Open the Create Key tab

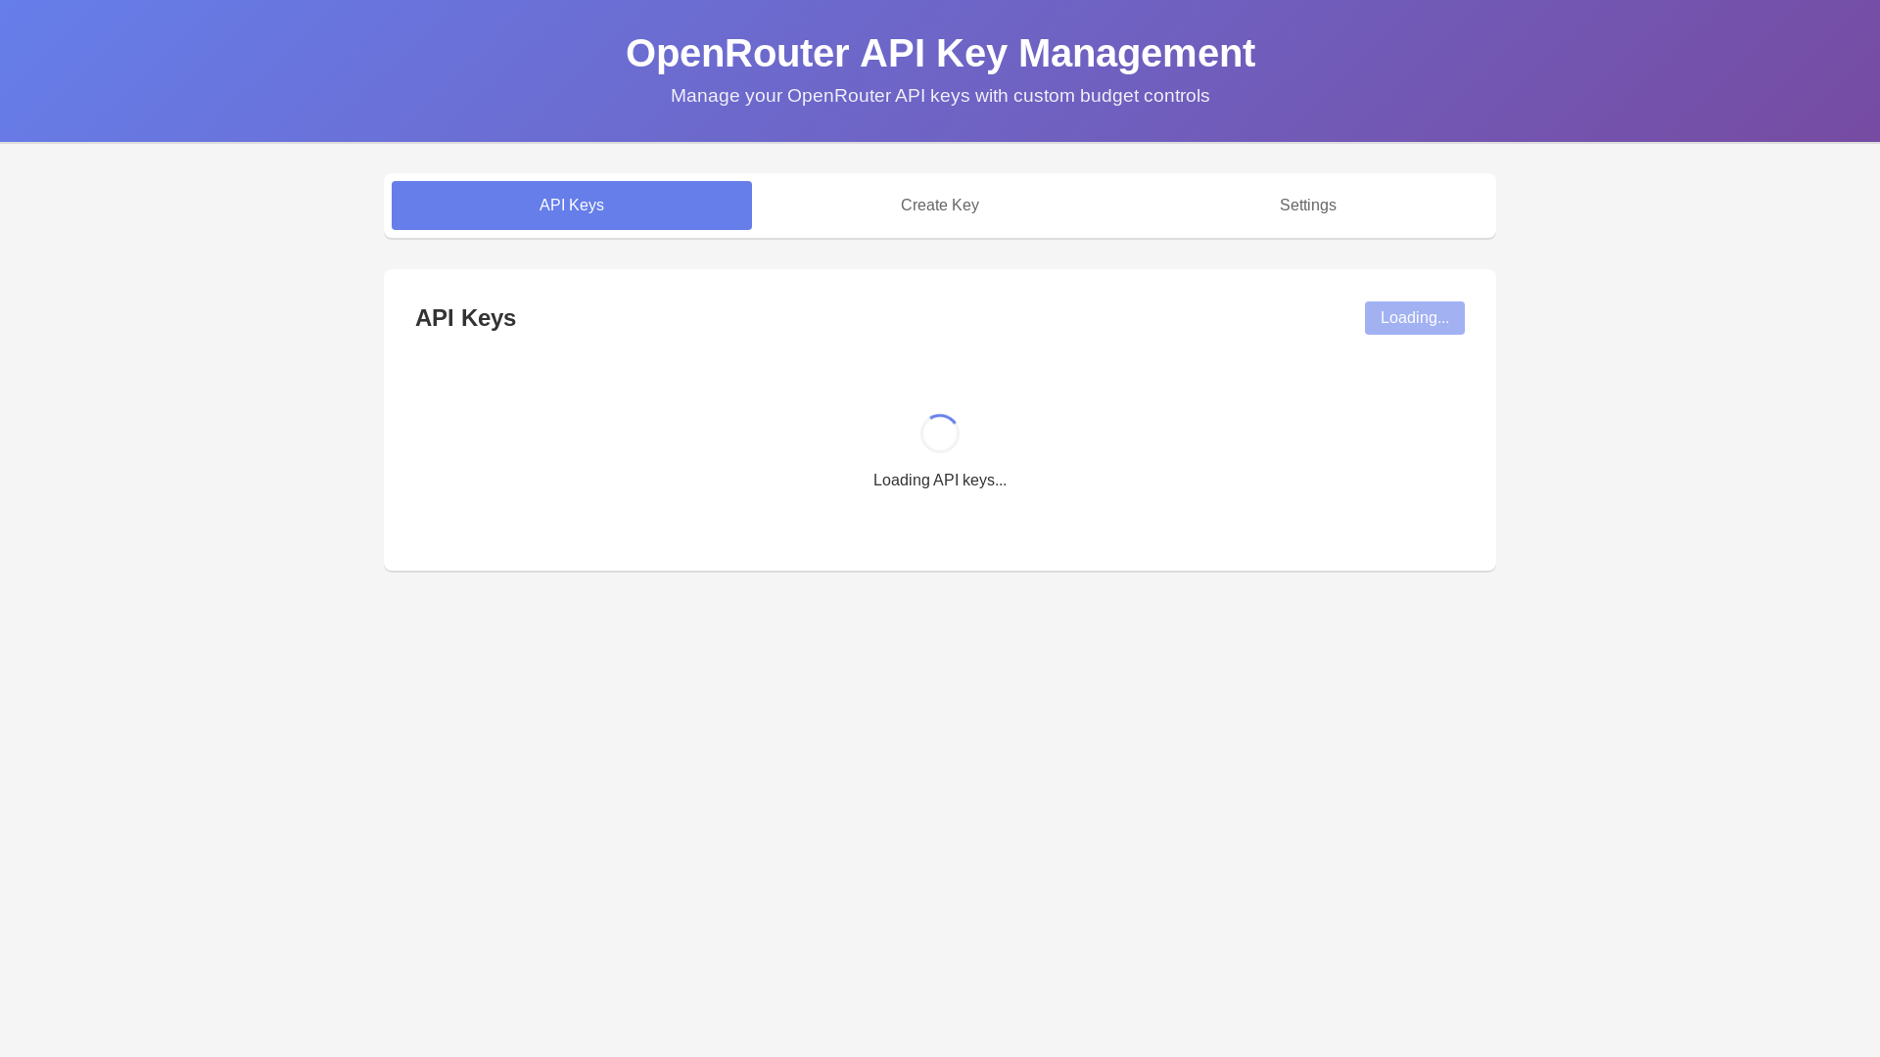point(940,206)
